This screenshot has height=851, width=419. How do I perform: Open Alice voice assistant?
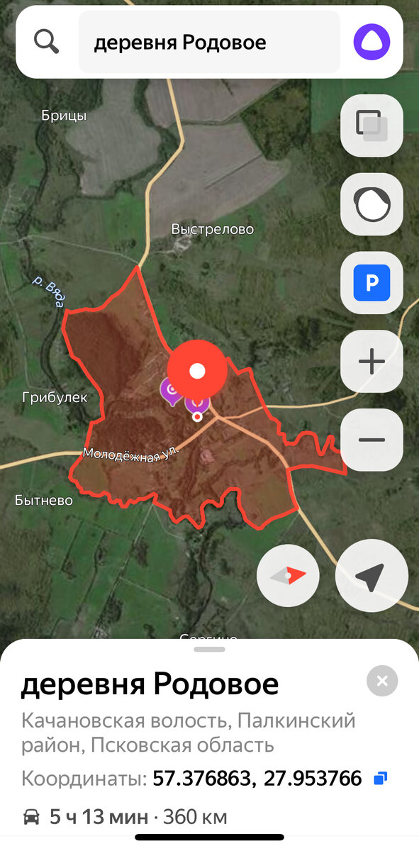(x=372, y=42)
